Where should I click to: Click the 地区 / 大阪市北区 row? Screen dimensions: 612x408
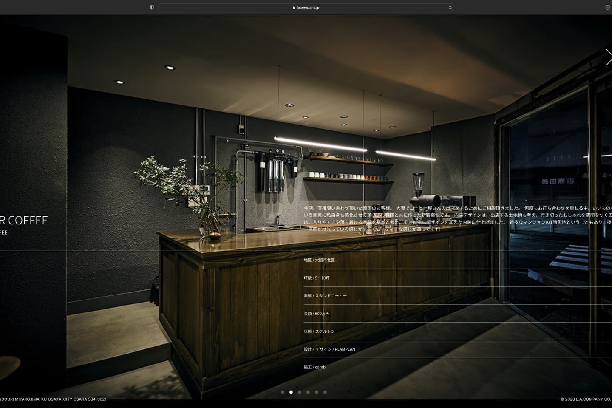(x=319, y=260)
